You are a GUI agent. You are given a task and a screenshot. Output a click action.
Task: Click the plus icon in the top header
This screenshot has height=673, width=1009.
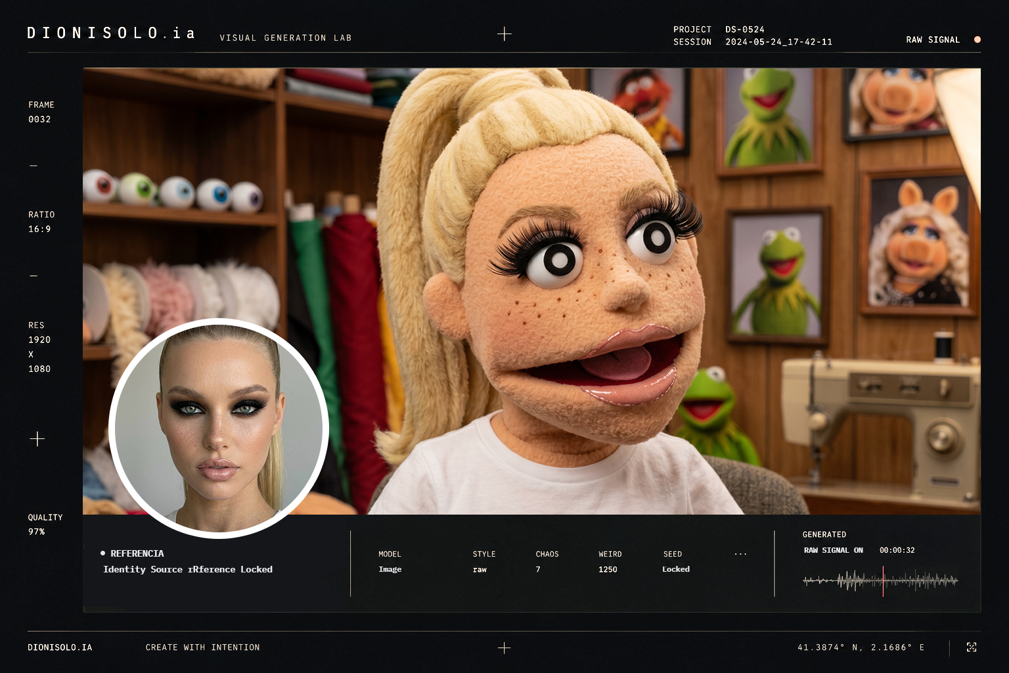[504, 34]
